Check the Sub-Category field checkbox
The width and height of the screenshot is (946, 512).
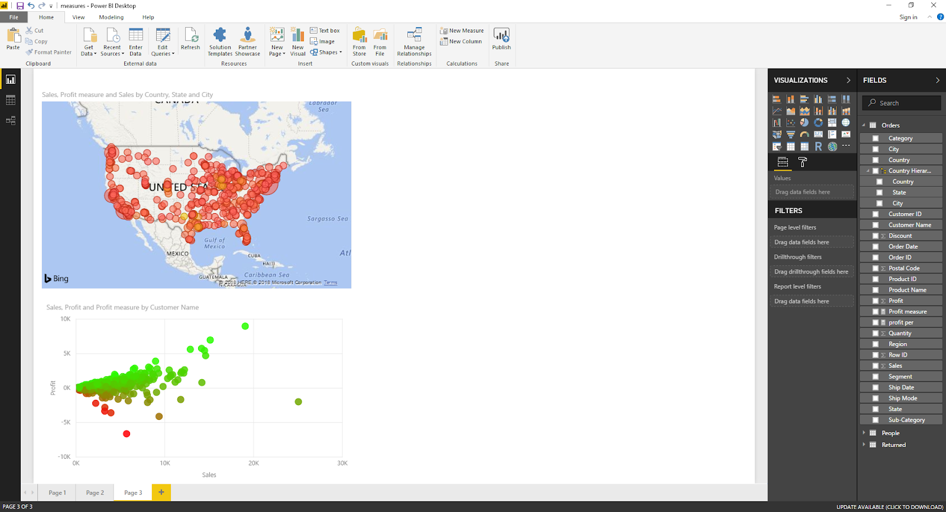(876, 420)
